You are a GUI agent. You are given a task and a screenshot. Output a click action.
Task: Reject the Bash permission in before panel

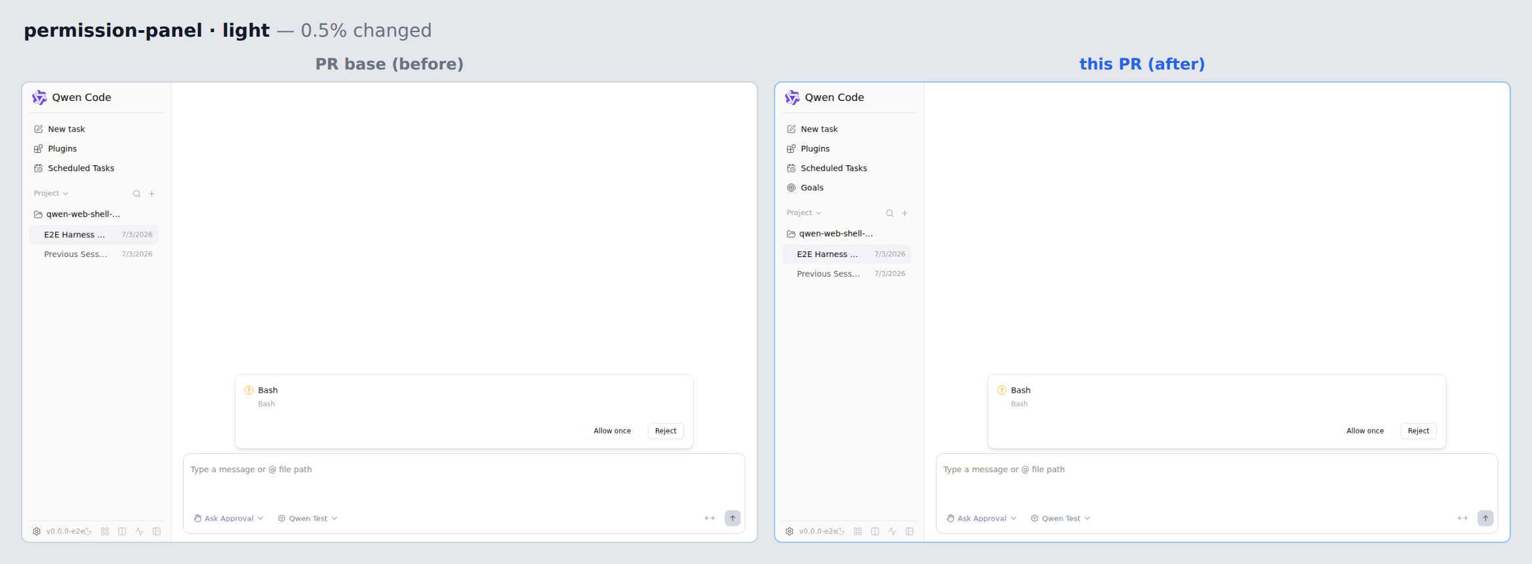click(x=666, y=431)
